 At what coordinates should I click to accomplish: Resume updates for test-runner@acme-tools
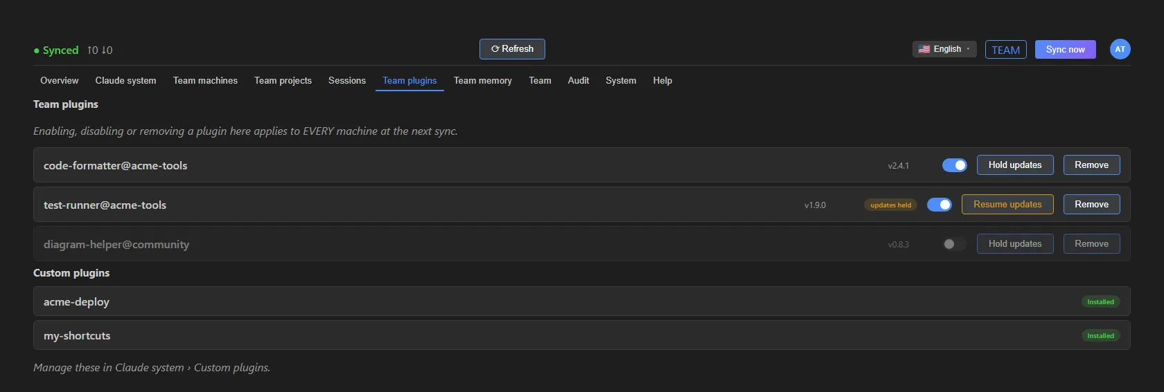point(1007,205)
